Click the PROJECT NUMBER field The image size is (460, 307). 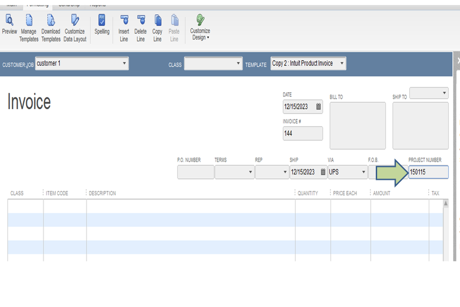[428, 172]
